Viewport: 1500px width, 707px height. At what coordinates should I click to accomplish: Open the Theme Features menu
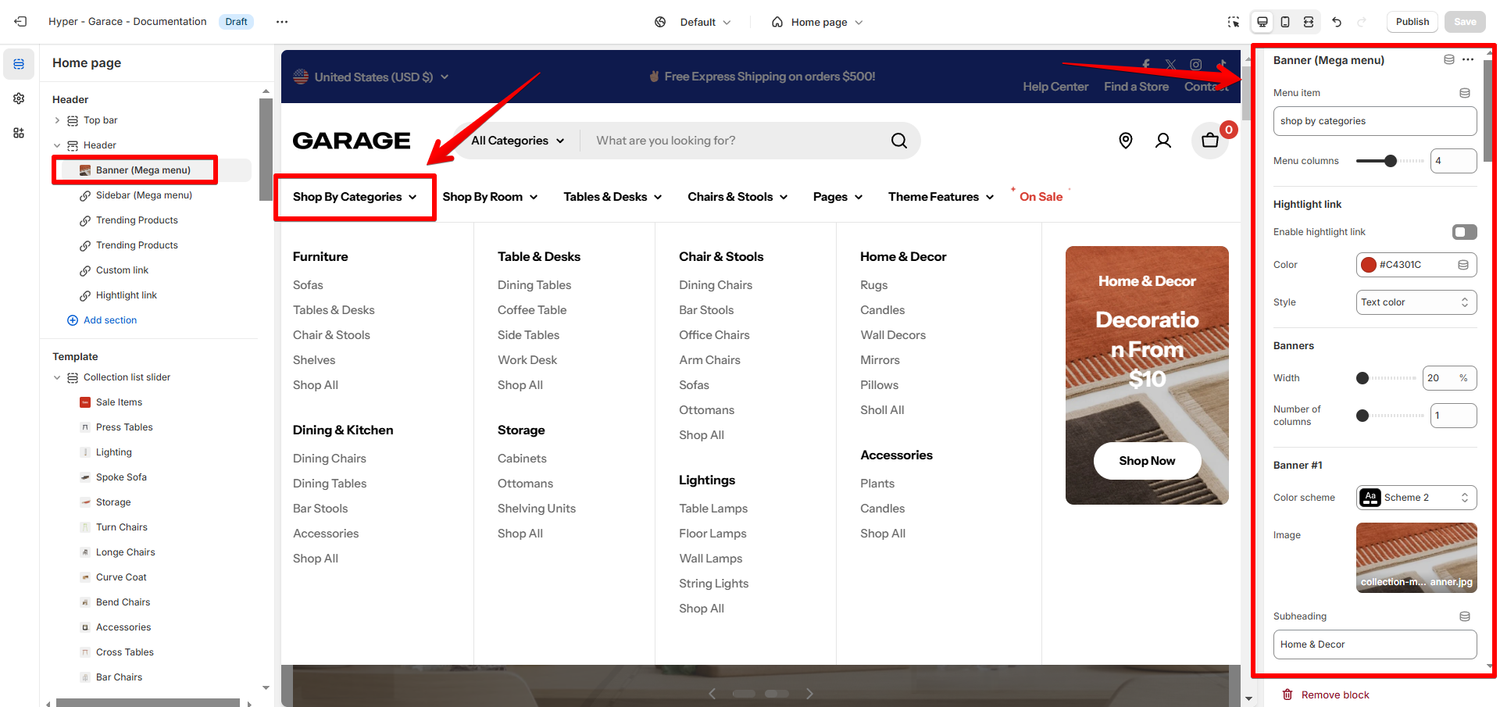pyautogui.click(x=941, y=197)
